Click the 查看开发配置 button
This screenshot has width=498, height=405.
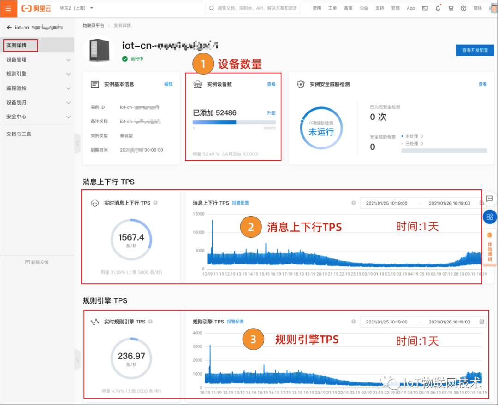(x=475, y=50)
